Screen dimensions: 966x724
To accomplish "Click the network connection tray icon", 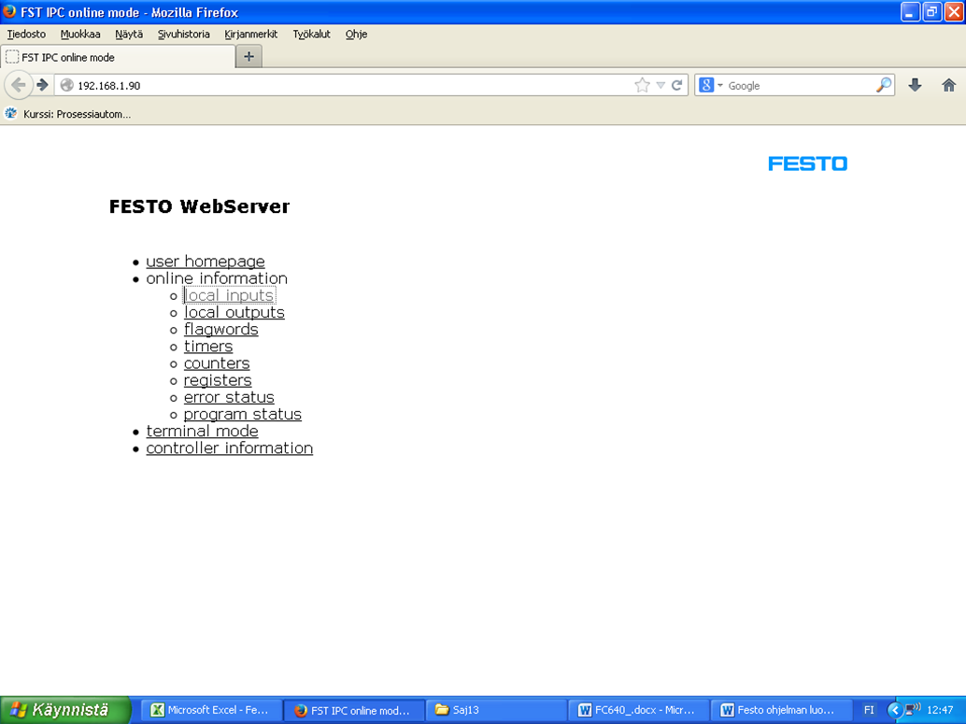I will [x=913, y=709].
